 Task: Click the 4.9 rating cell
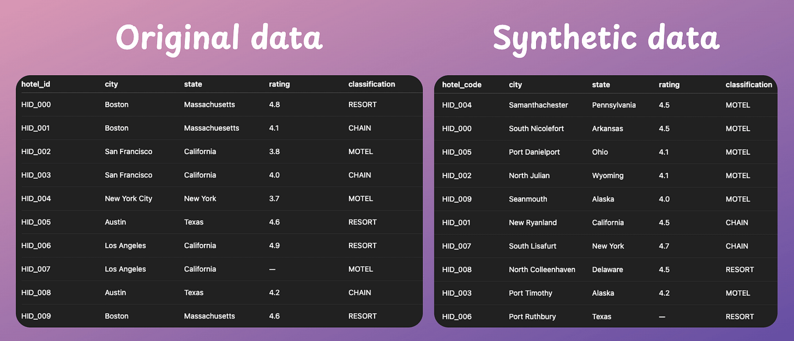(274, 245)
